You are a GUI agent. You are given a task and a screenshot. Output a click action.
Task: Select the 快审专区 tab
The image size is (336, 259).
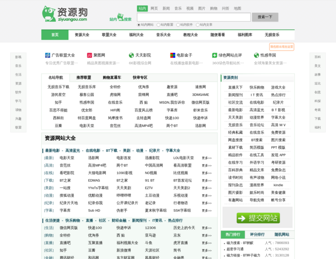tap(140, 78)
